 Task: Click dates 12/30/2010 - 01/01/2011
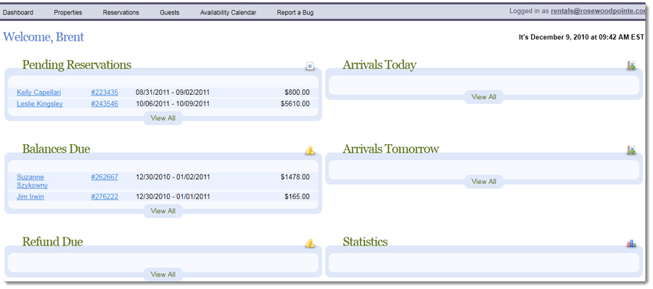click(173, 197)
